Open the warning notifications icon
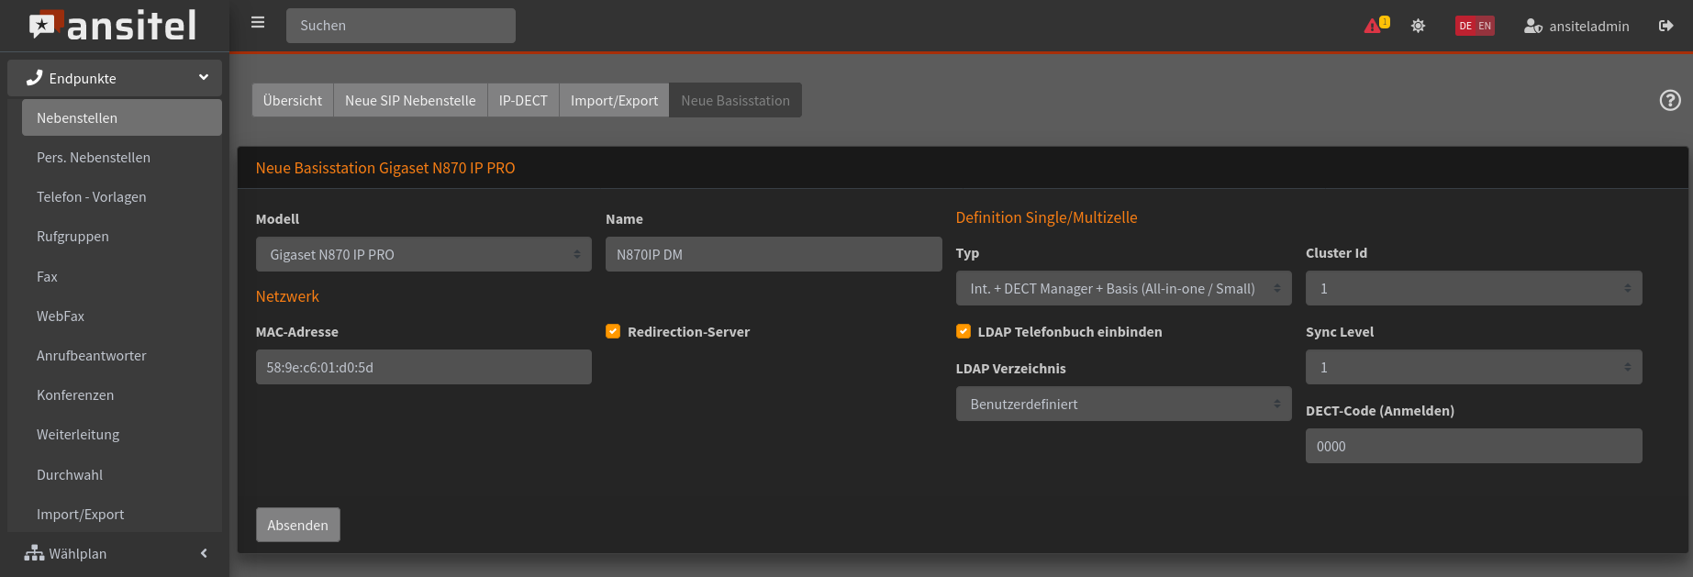The height and width of the screenshot is (577, 1693). pyautogui.click(x=1374, y=26)
